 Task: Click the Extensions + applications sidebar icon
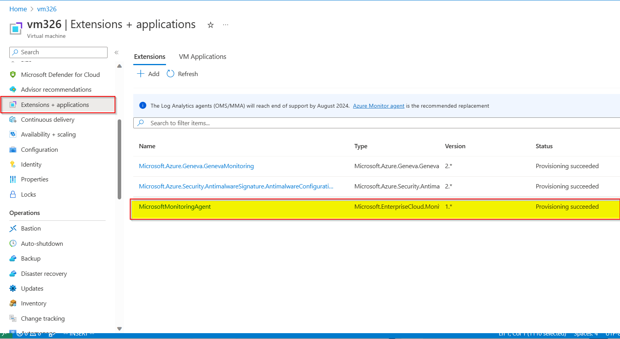pyautogui.click(x=13, y=105)
